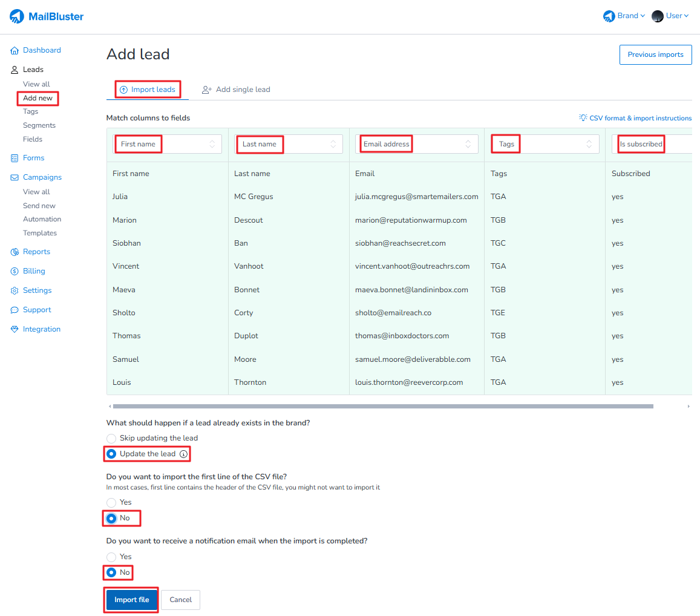Click the Campaigns envelope icon
This screenshot has height=616, width=700.
[15, 177]
